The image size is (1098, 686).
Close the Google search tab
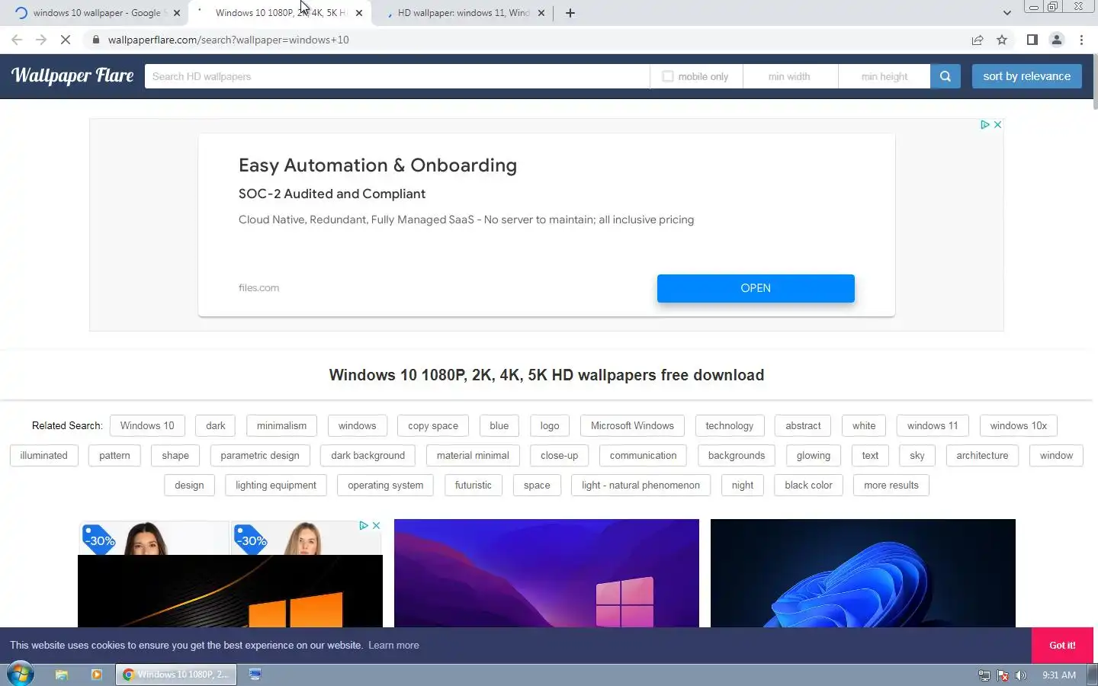[177, 13]
